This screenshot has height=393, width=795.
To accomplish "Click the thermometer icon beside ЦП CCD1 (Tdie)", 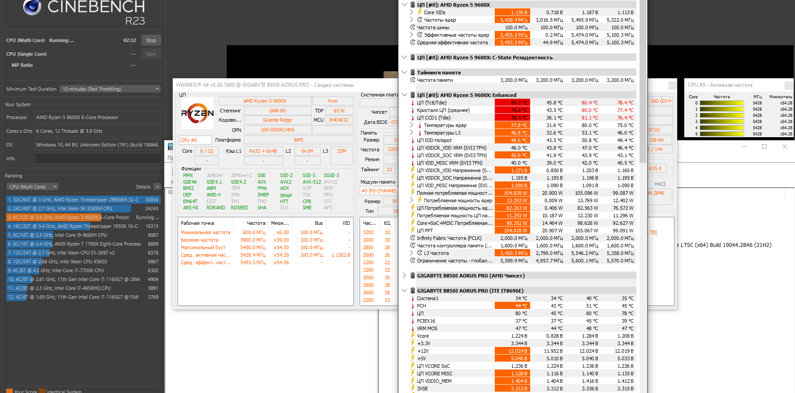I will (413, 118).
